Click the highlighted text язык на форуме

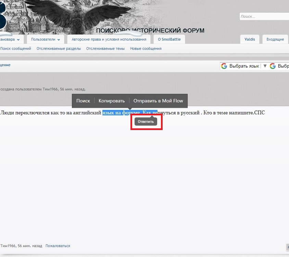[x=121, y=113]
